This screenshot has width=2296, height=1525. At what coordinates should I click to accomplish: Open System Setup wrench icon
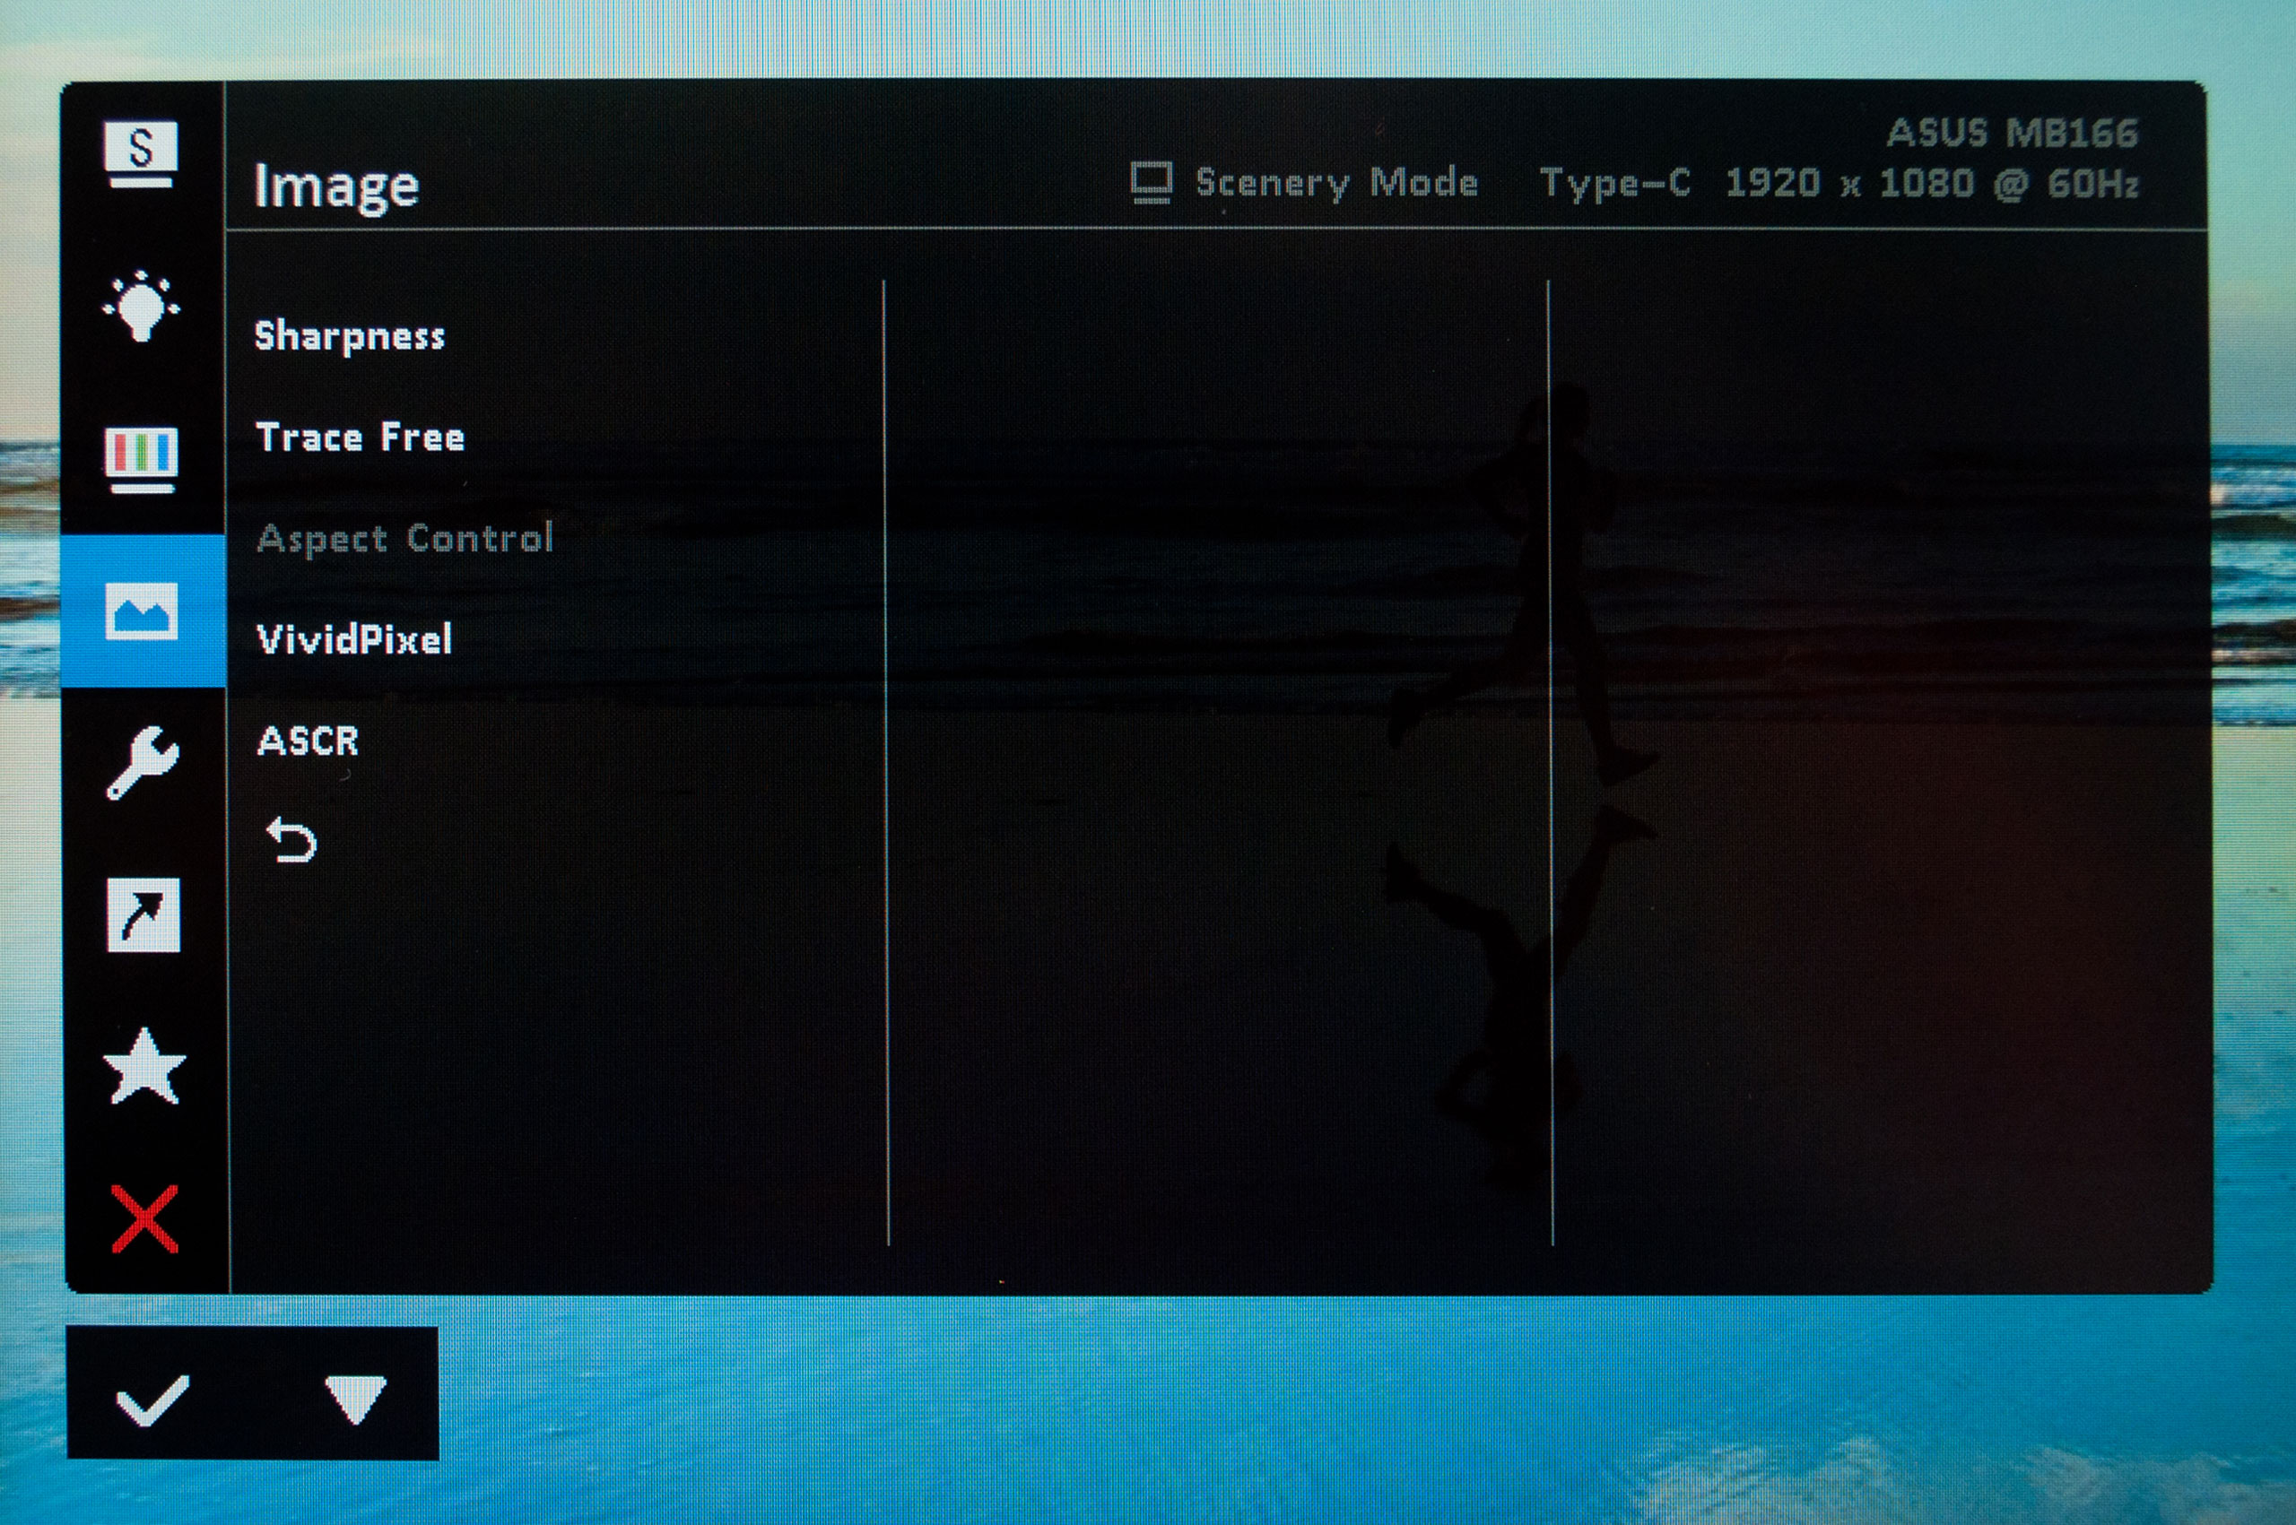tap(143, 762)
